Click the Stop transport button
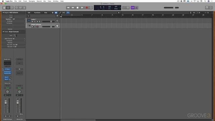 (78, 8)
